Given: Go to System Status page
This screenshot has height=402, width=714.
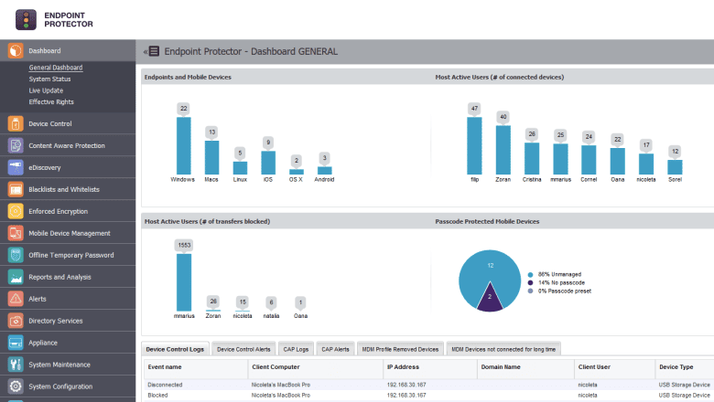Looking at the screenshot, I should coord(49,79).
